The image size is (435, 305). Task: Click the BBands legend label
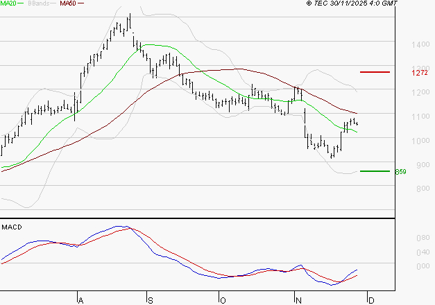coord(39,3)
